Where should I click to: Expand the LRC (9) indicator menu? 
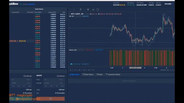click(x=72, y=16)
